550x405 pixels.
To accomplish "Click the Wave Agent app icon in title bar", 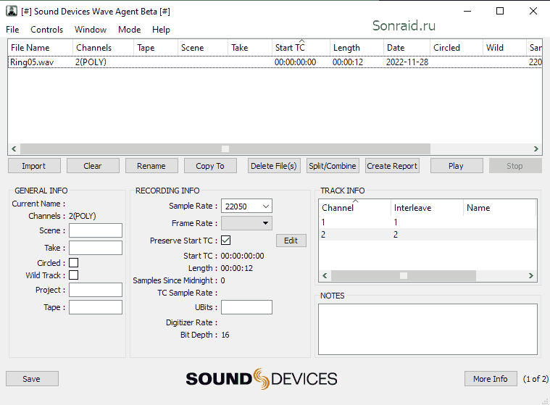I will (x=12, y=11).
